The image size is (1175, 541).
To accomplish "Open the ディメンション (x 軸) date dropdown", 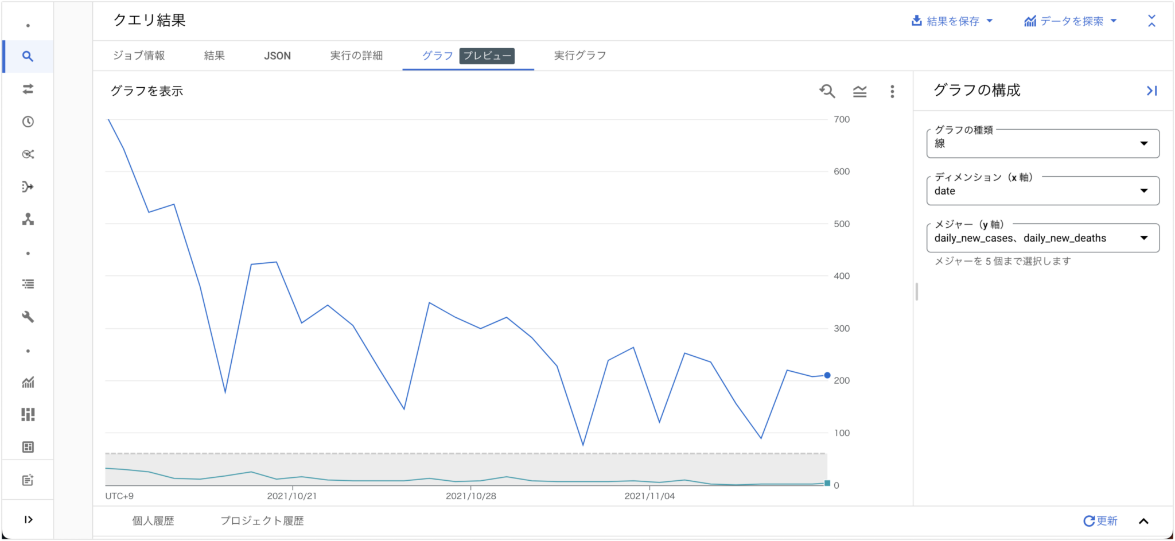I will point(1042,191).
